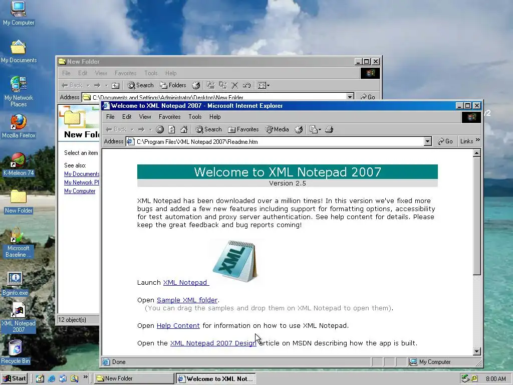Viewport: 513px width, 385px height.
Task: Expand Quick Launch chevron on taskbar
Action: (x=85, y=377)
